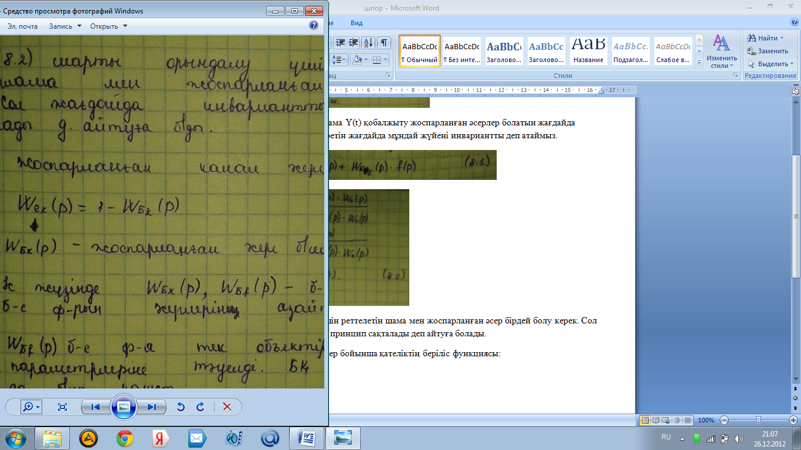Sort text with the А-Я sort button

click(368, 42)
